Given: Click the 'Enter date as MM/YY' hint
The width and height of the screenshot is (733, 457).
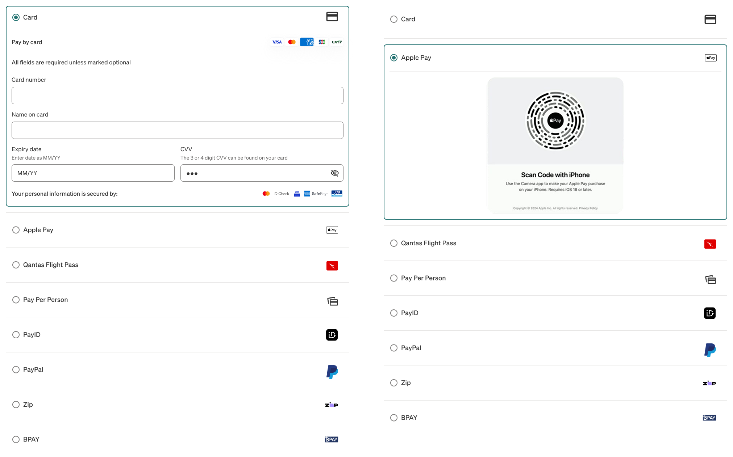Looking at the screenshot, I should click(x=36, y=158).
